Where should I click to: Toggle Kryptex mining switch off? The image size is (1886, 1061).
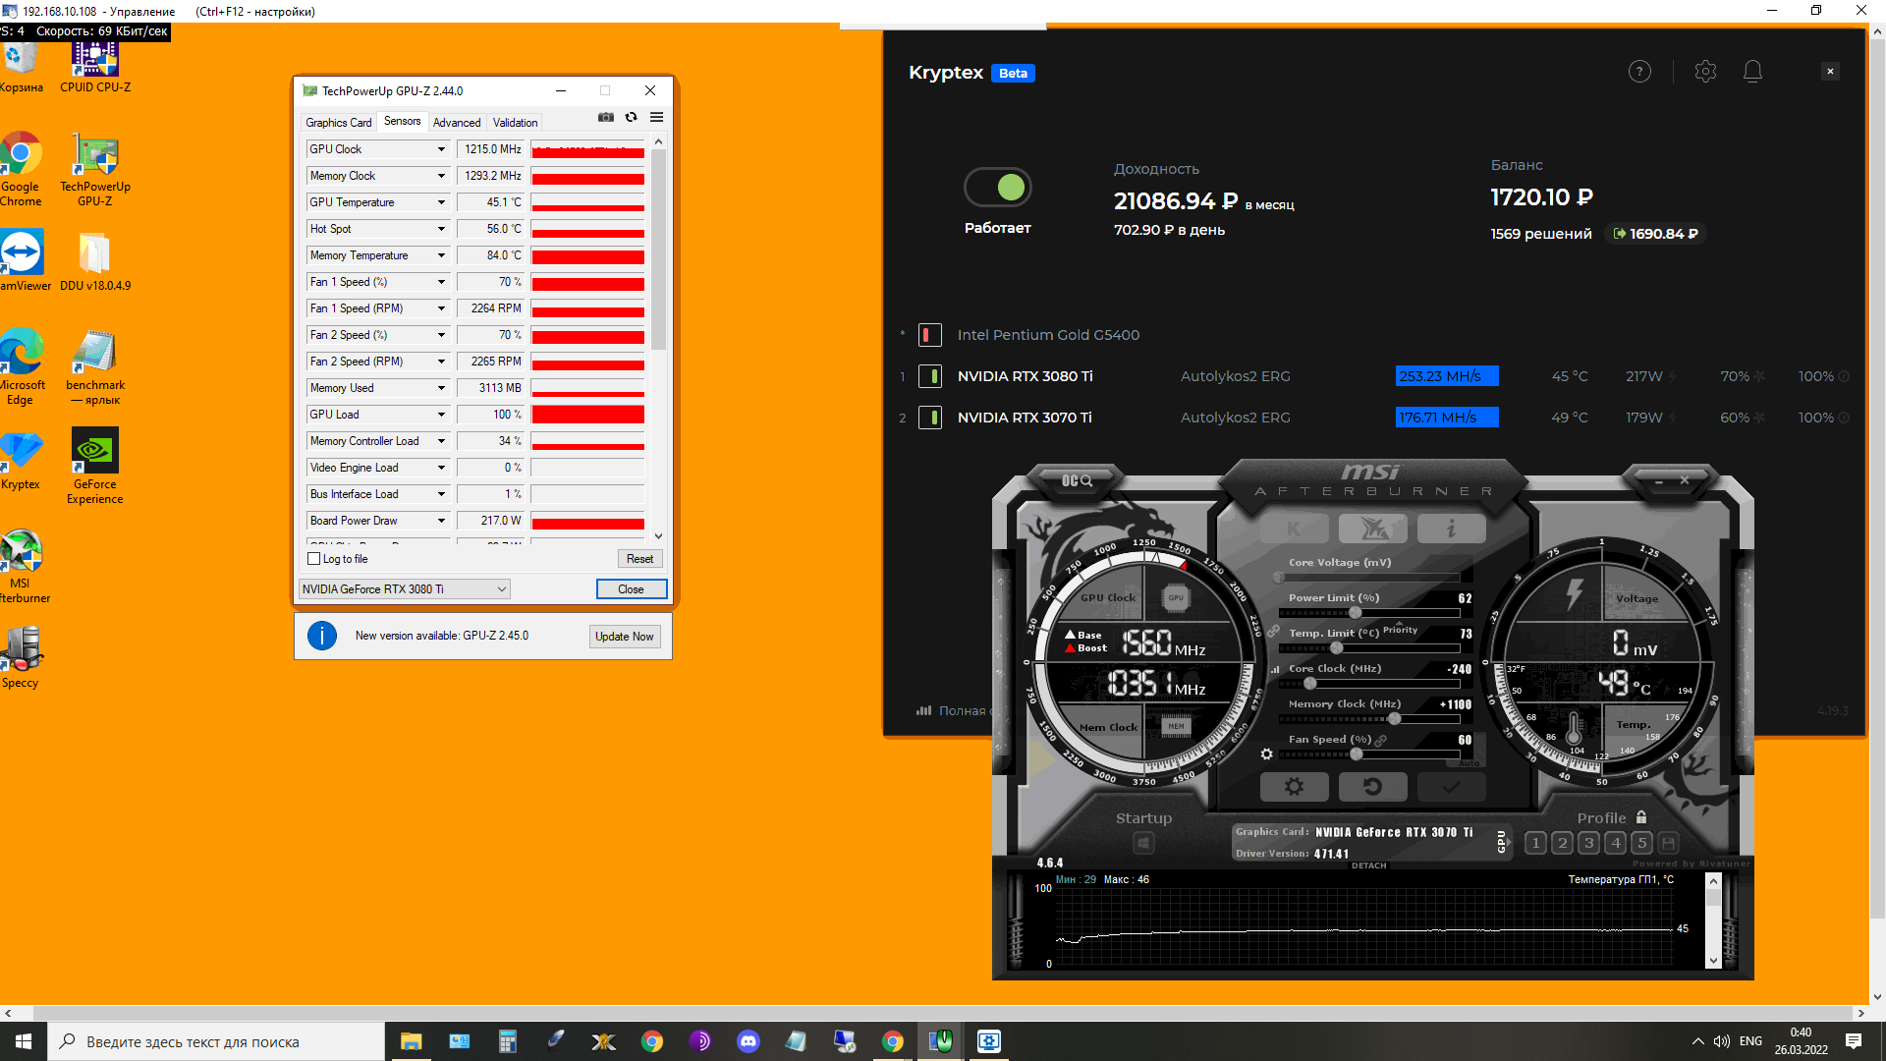click(998, 188)
